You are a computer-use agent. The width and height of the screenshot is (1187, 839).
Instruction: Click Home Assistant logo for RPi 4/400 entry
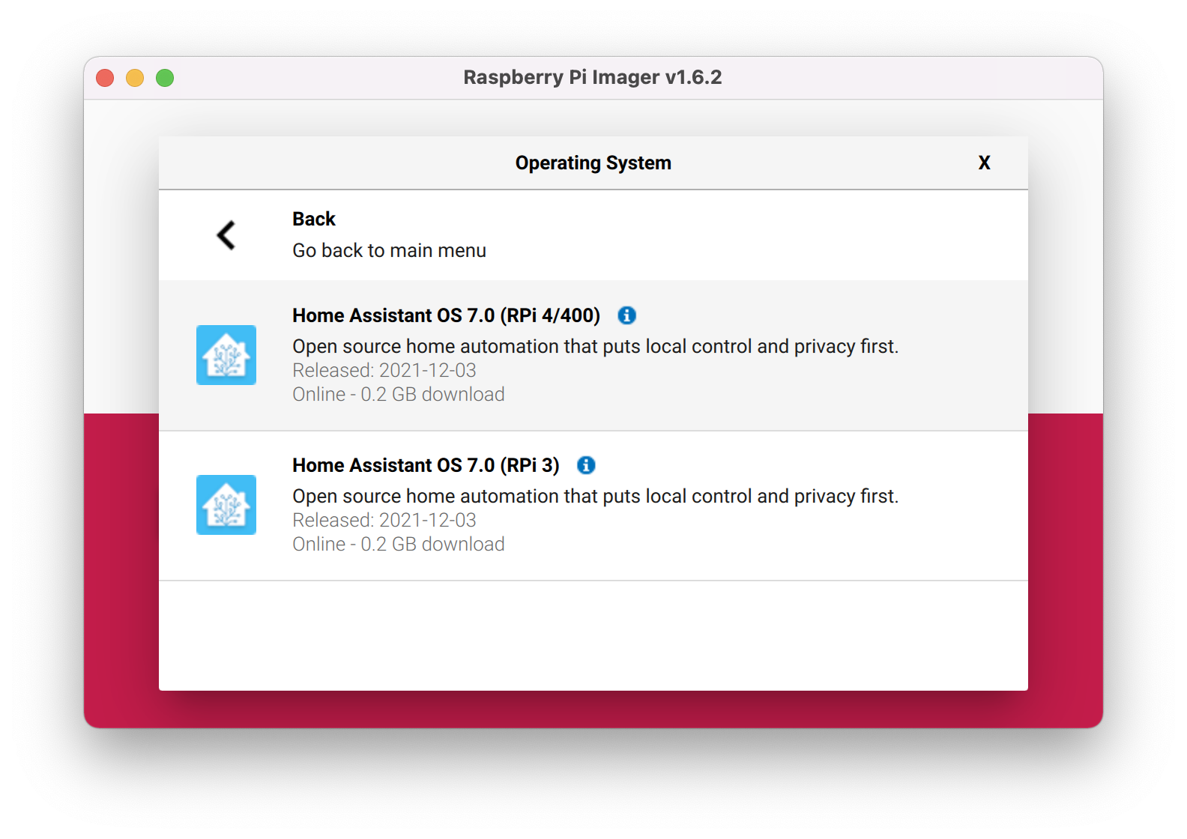click(226, 355)
